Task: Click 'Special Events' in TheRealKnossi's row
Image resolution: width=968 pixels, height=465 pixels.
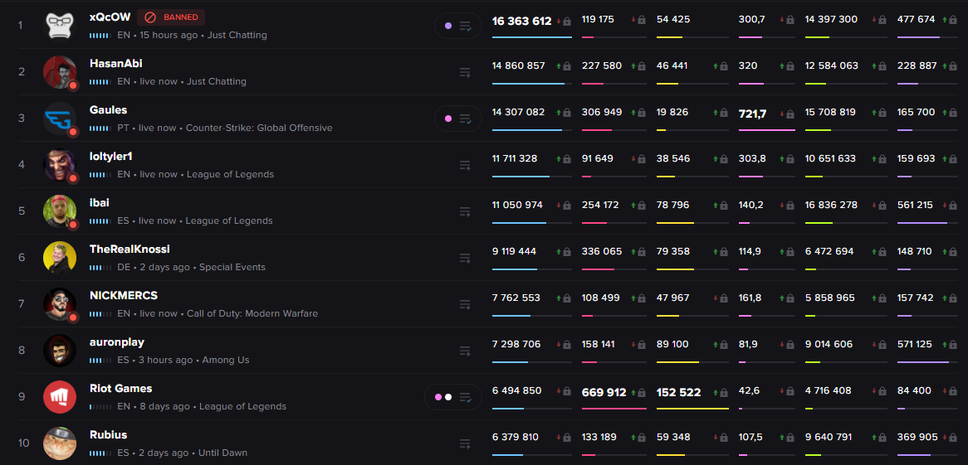Action: (232, 268)
